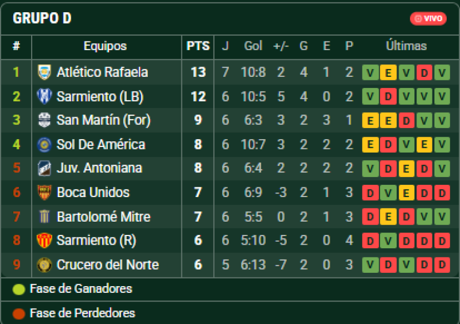Select the Boca Unidos crest
460x324 pixels.
(44, 192)
